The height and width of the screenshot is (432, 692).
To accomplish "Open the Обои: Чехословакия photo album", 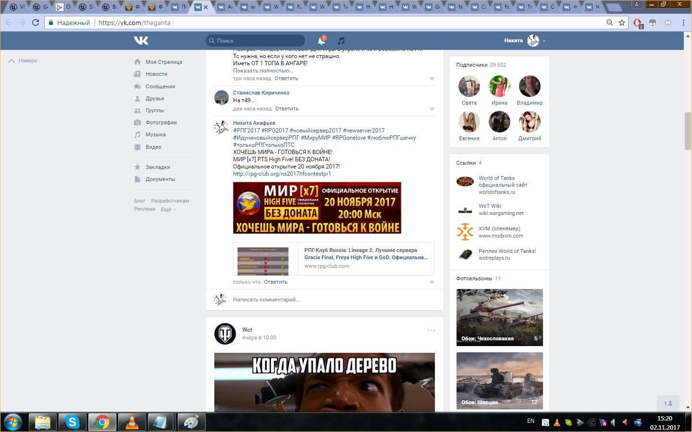I will pyautogui.click(x=499, y=317).
